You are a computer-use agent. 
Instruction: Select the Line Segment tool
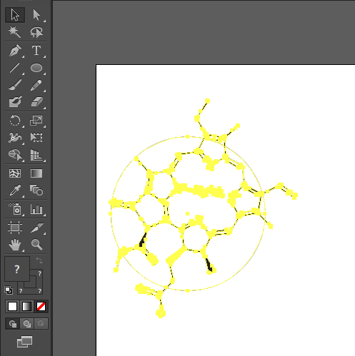[x=15, y=68]
